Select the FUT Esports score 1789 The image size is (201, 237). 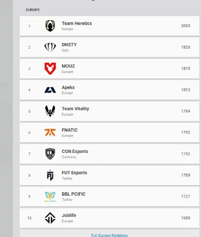[185, 175]
